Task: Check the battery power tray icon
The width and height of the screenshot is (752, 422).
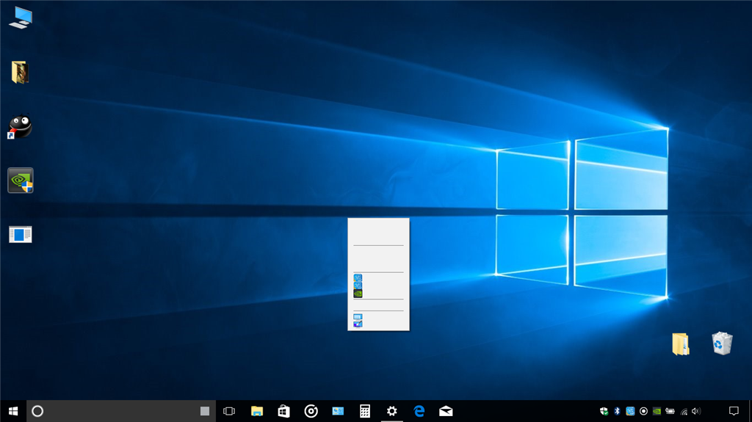Action: 670,411
